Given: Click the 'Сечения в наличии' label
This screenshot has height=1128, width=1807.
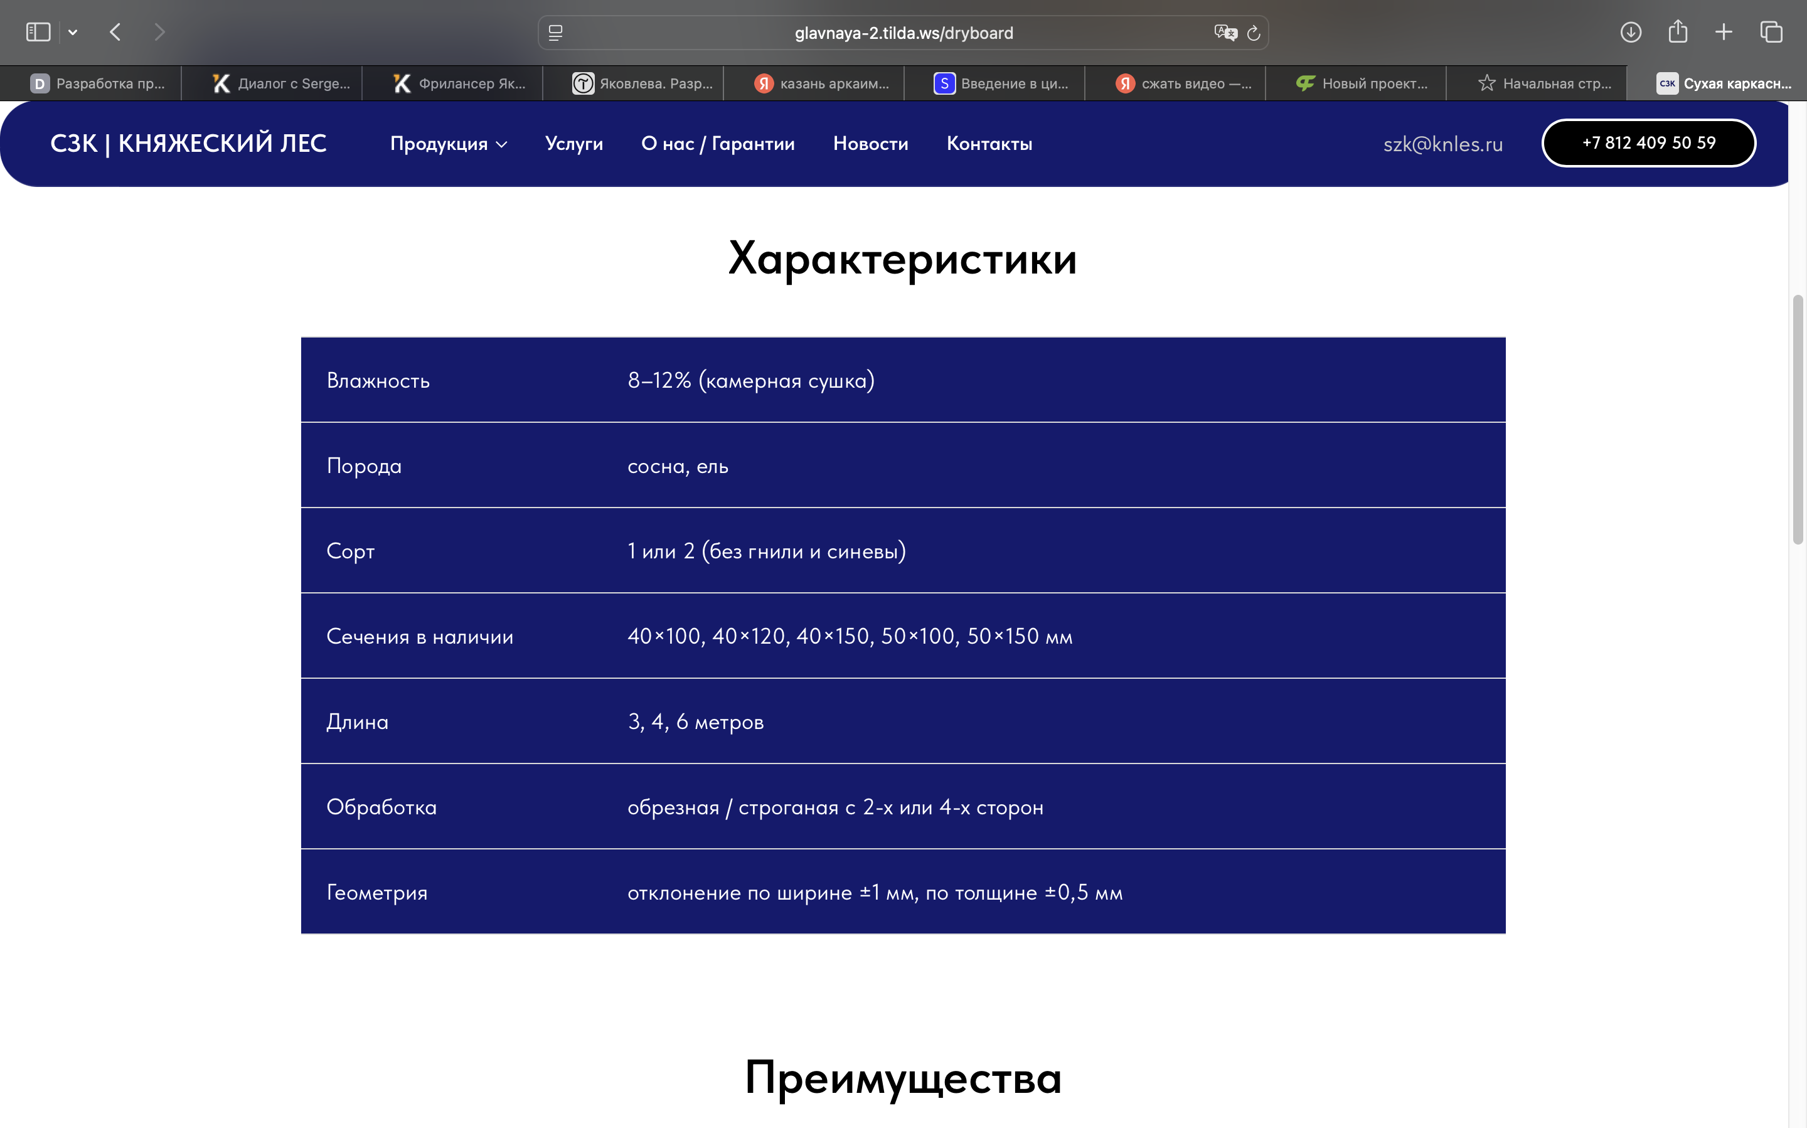Looking at the screenshot, I should tap(420, 636).
